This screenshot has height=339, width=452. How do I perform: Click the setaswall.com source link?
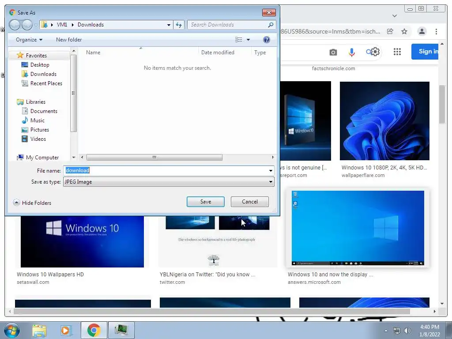click(33, 282)
